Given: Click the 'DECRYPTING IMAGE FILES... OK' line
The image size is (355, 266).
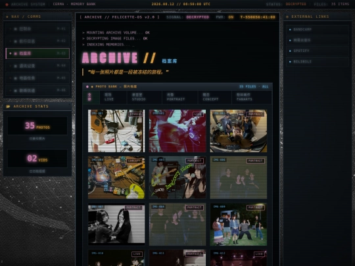Looking at the screenshot, I should (x=115, y=39).
